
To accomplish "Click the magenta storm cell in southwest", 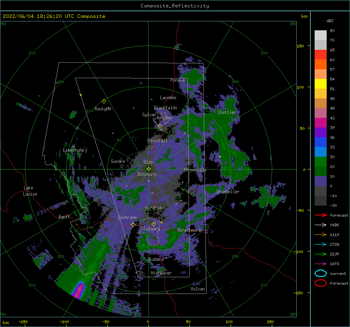I will [x=79, y=290].
